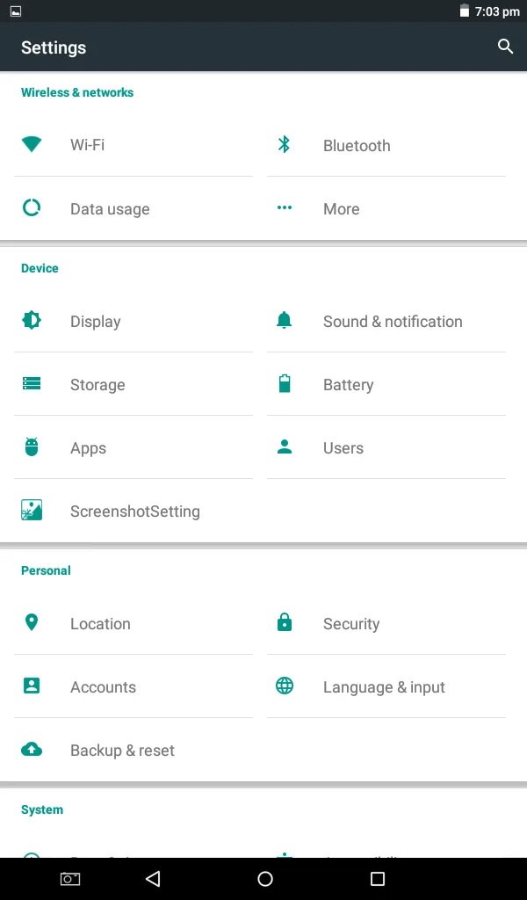The width and height of the screenshot is (527, 900).
Task: Tap the Sound & notification bell icon
Action: tap(285, 320)
